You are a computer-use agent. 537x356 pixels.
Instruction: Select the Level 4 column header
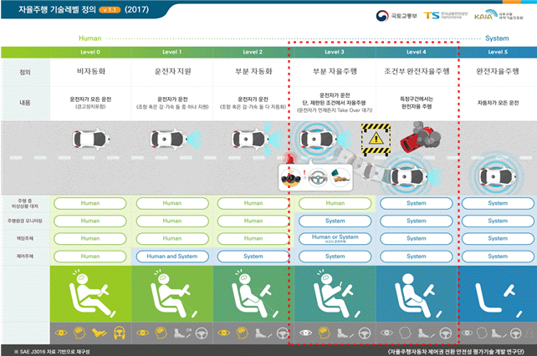[x=417, y=52]
